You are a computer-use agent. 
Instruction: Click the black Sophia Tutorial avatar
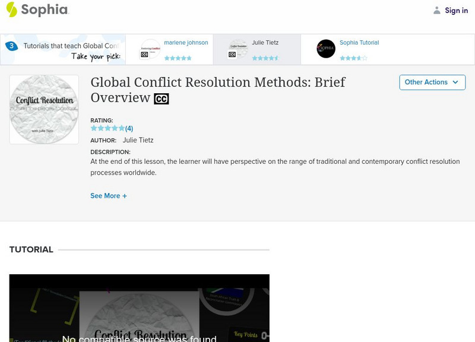pyautogui.click(x=326, y=49)
